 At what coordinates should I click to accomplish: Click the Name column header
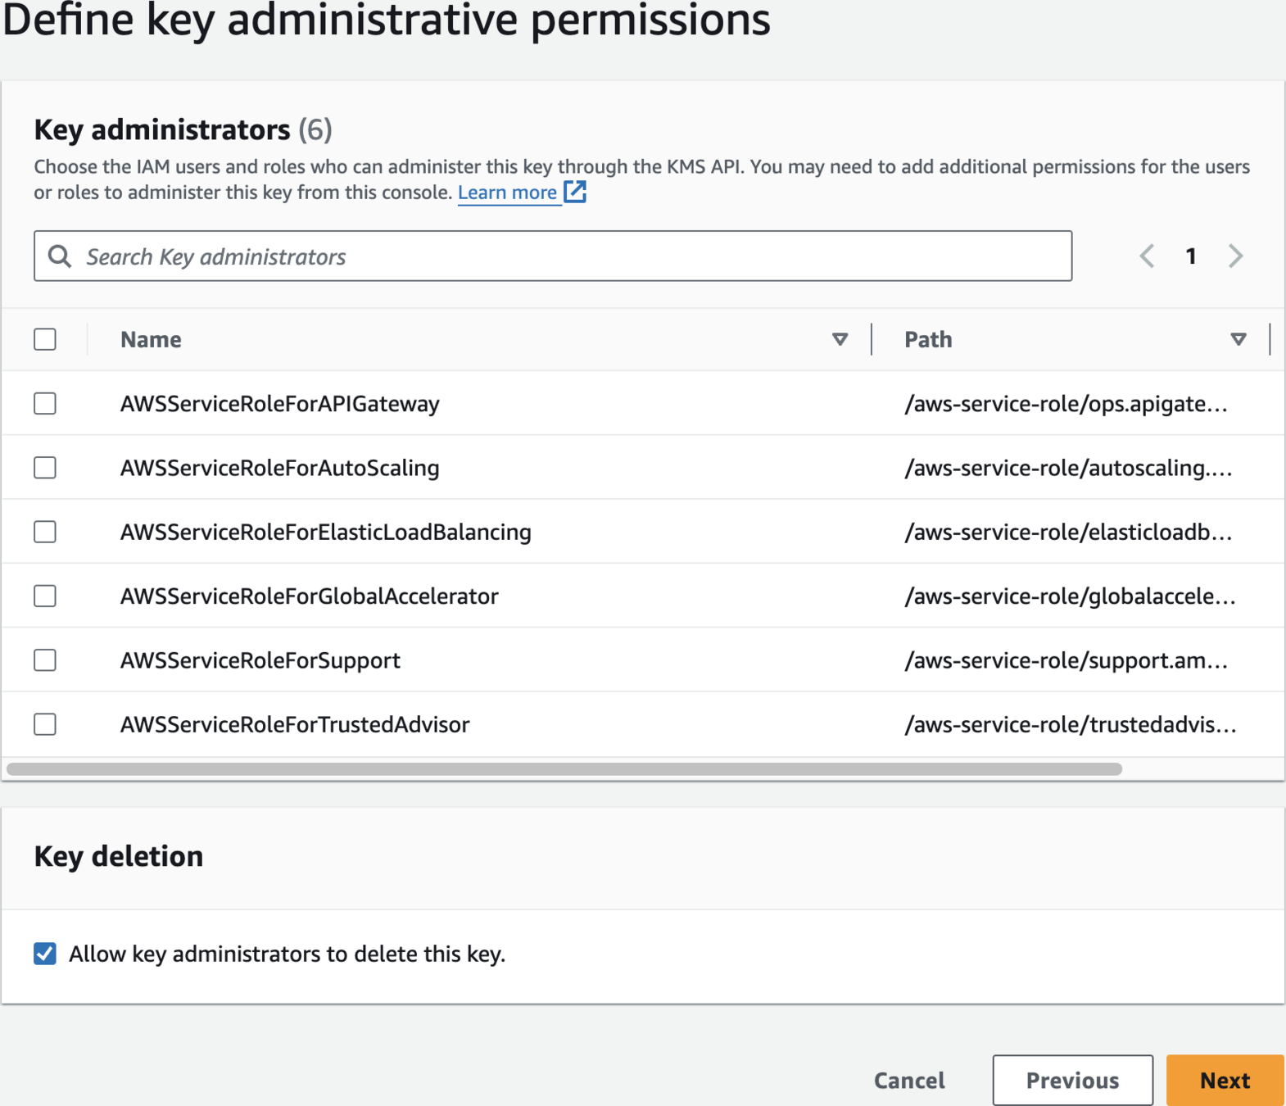point(151,339)
